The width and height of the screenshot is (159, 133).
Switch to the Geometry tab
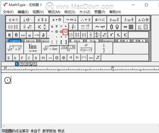point(108,41)
